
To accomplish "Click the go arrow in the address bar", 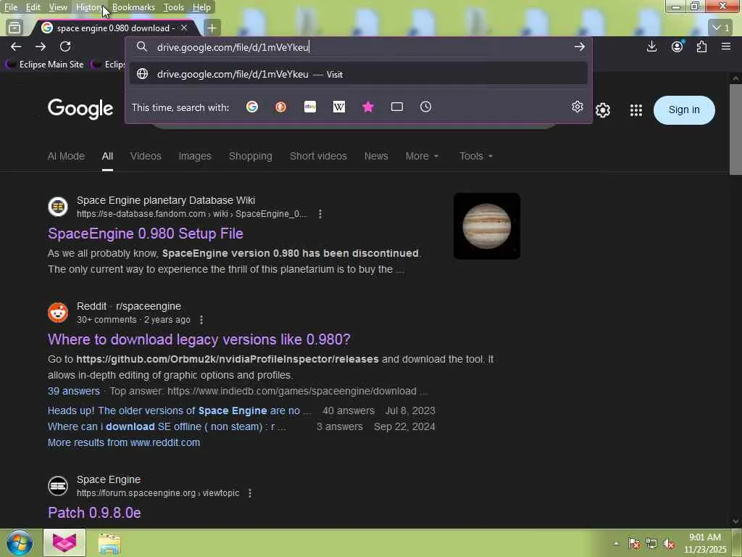I will pyautogui.click(x=579, y=46).
